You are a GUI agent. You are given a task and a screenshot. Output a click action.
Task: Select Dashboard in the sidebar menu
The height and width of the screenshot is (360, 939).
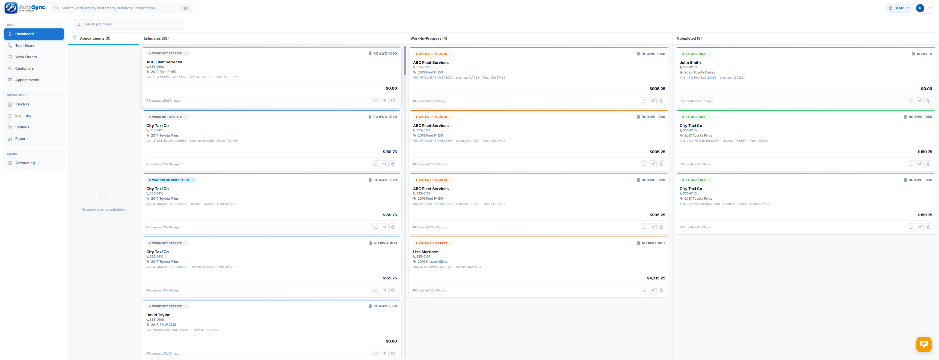[x=24, y=34]
